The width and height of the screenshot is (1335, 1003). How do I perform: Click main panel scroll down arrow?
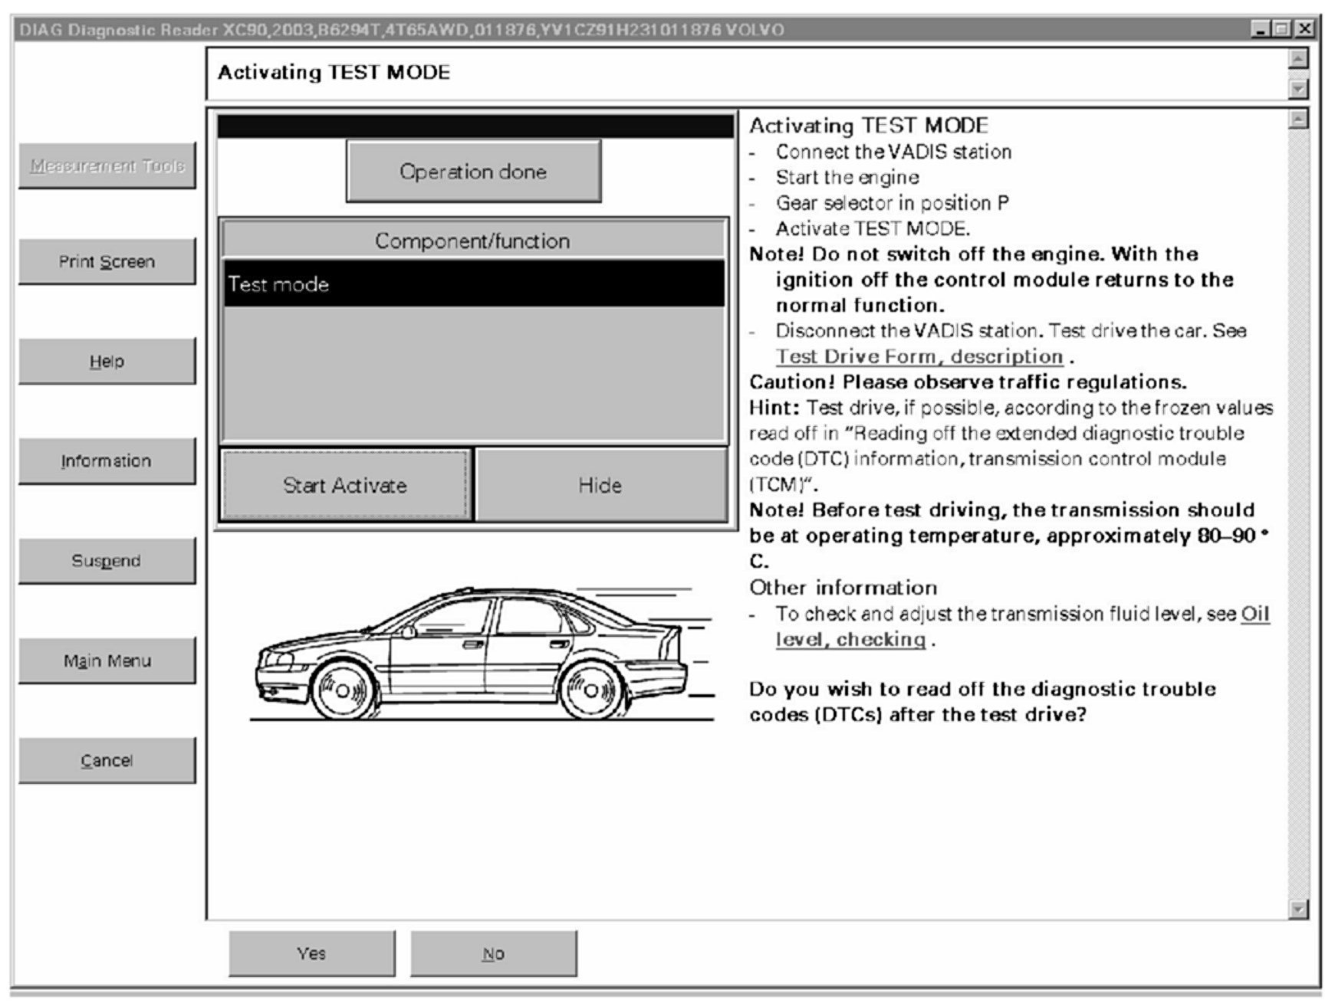click(x=1298, y=910)
